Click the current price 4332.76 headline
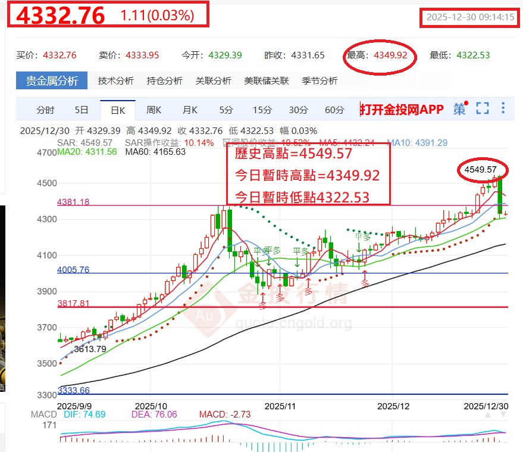The height and width of the screenshot is (452, 523). (x=60, y=15)
